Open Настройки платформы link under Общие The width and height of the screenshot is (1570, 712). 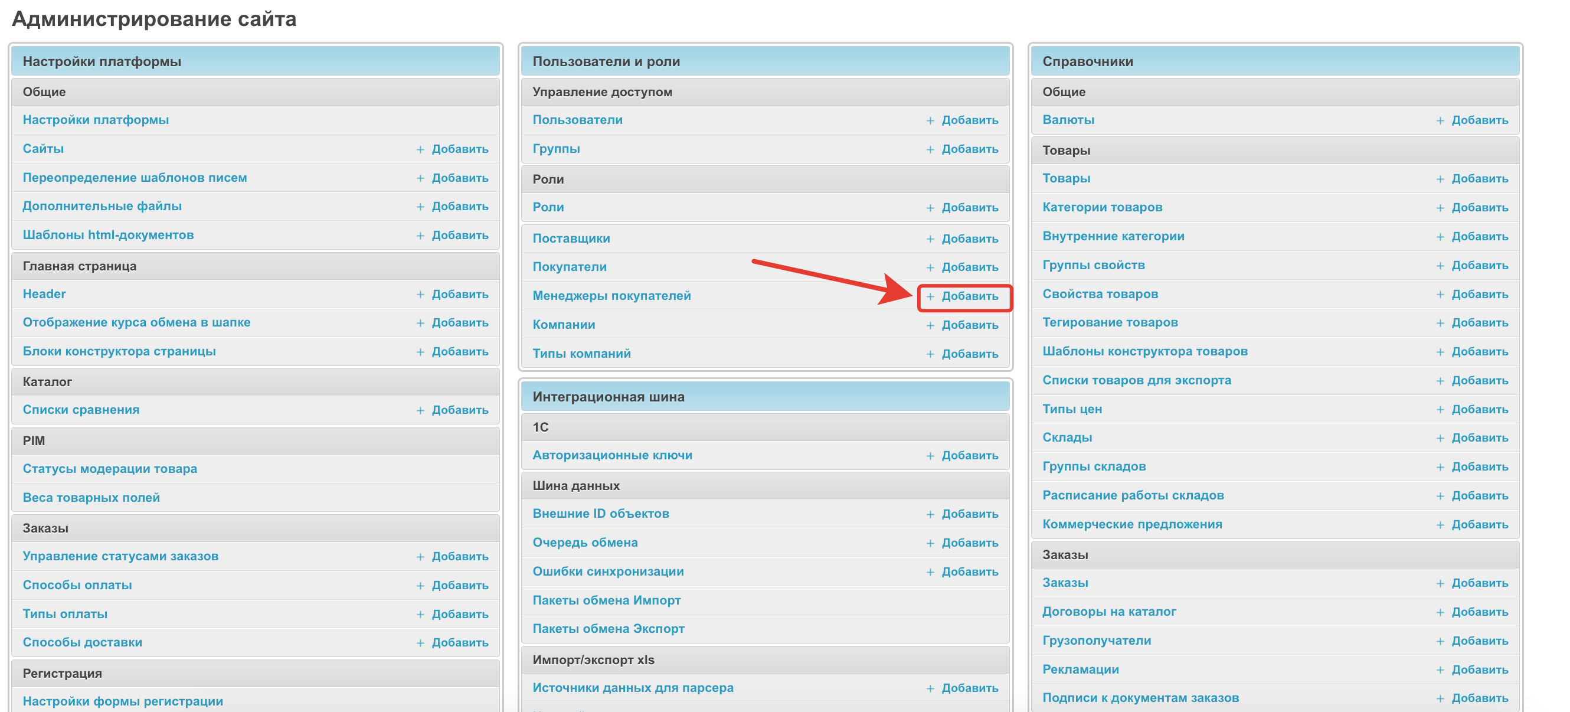(x=96, y=120)
